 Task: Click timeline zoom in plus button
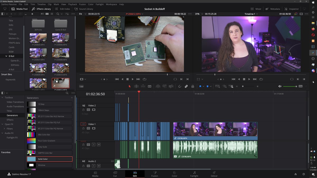click(258, 86)
